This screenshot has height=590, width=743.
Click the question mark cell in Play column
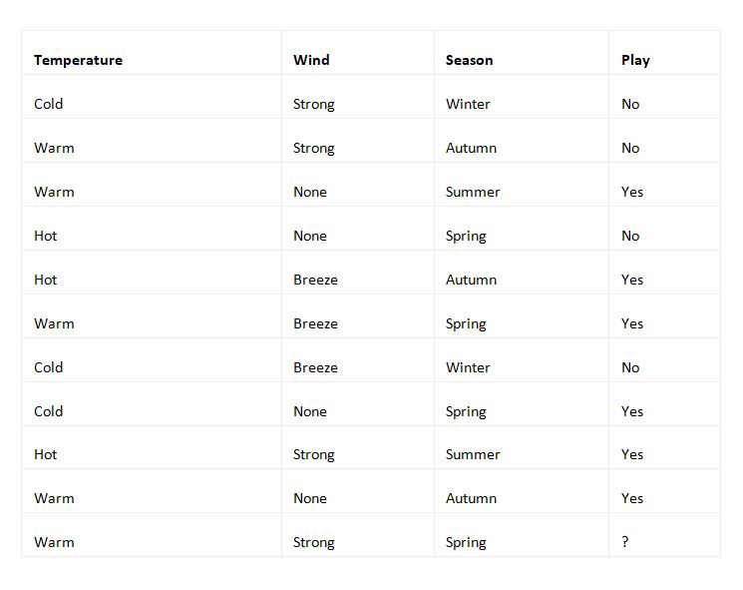click(x=625, y=542)
